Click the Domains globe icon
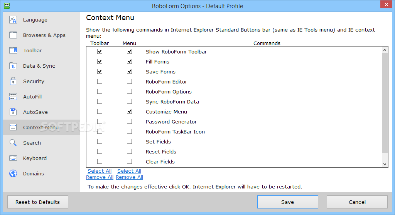The height and width of the screenshot is (215, 395). [x=13, y=173]
